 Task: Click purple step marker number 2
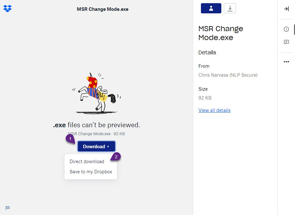(x=116, y=157)
